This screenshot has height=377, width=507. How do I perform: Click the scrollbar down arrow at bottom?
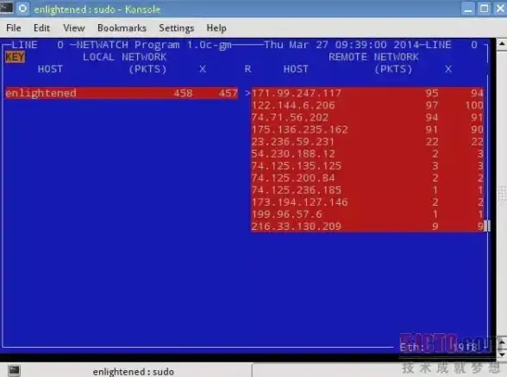pyautogui.click(x=502, y=355)
